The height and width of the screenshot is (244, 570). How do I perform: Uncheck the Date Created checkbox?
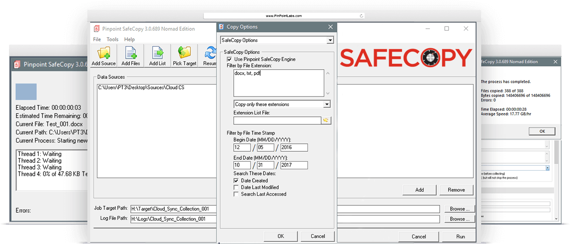236,181
